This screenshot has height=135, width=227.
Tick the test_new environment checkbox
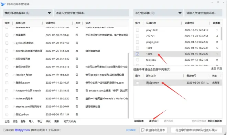click(137, 60)
